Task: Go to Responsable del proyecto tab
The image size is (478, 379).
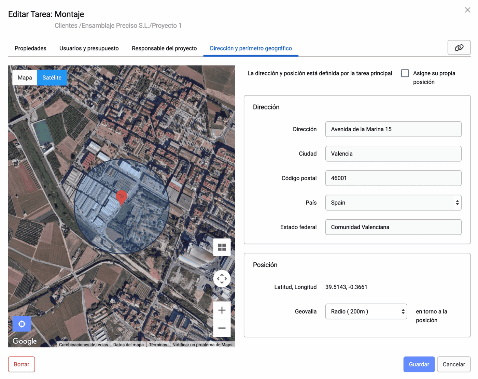Action: coord(164,48)
